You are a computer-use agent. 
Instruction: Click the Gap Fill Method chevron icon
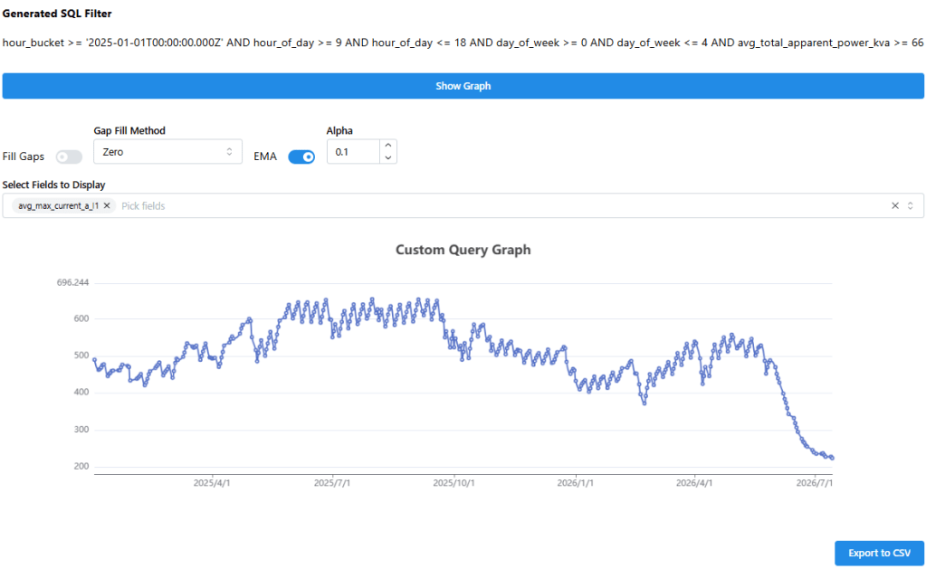[x=229, y=152]
